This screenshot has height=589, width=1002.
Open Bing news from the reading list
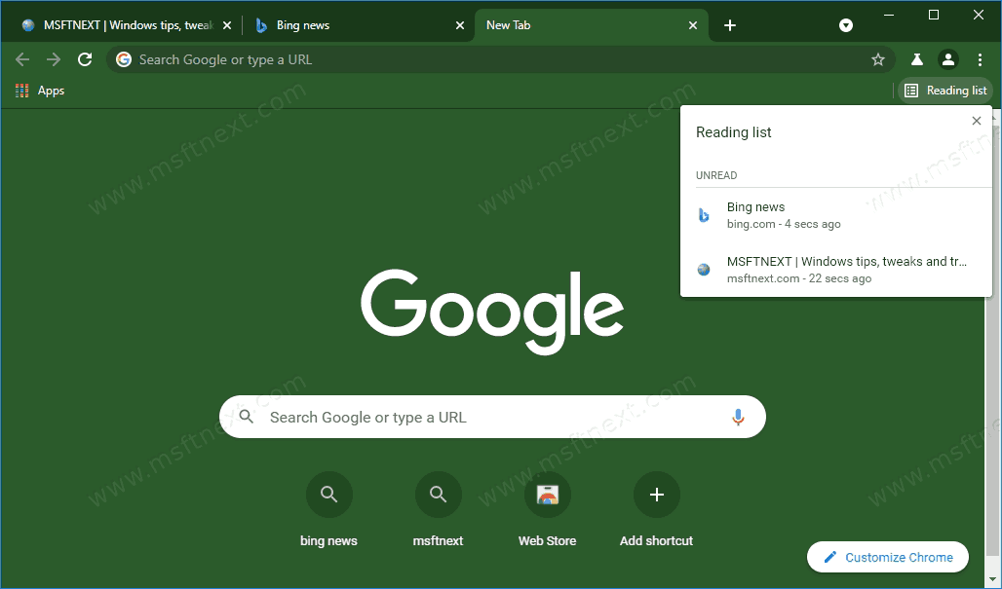tap(836, 215)
